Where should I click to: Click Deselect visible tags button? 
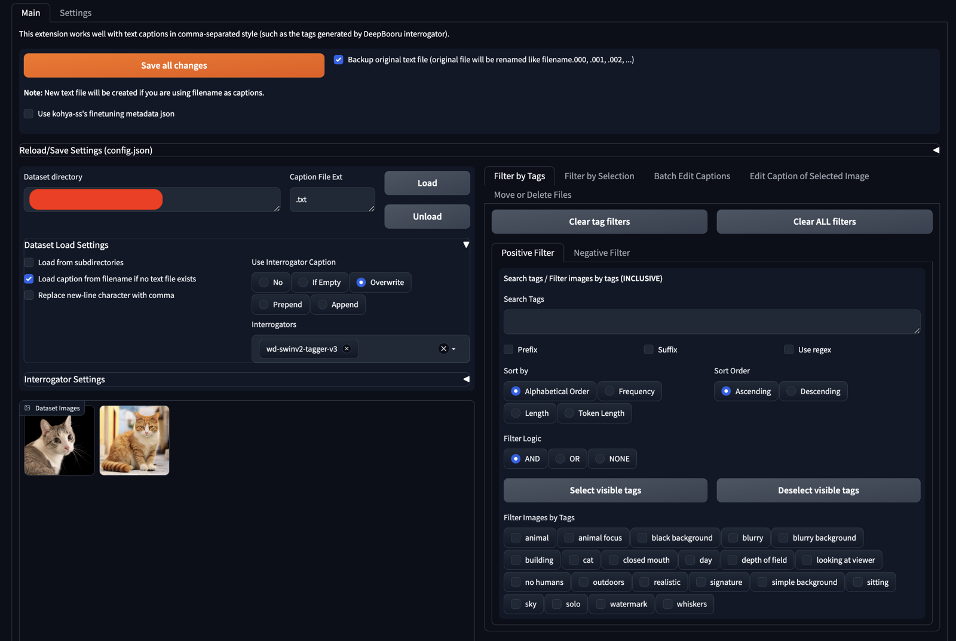click(x=819, y=490)
